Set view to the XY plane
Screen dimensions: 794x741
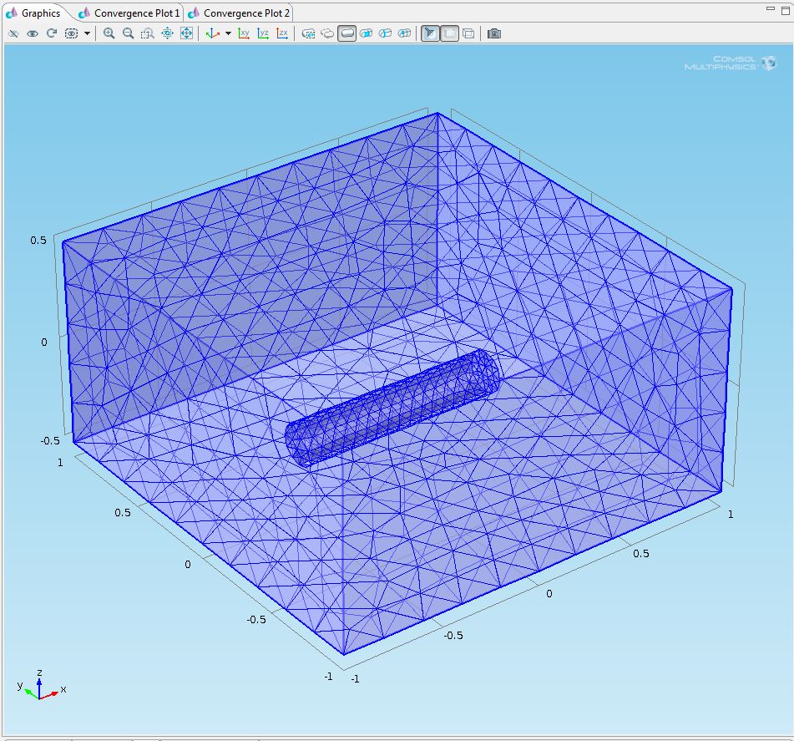pos(244,33)
